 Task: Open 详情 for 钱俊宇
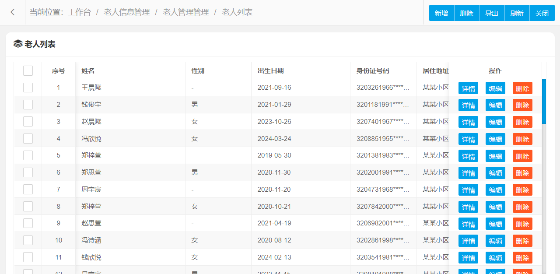tap(468, 105)
